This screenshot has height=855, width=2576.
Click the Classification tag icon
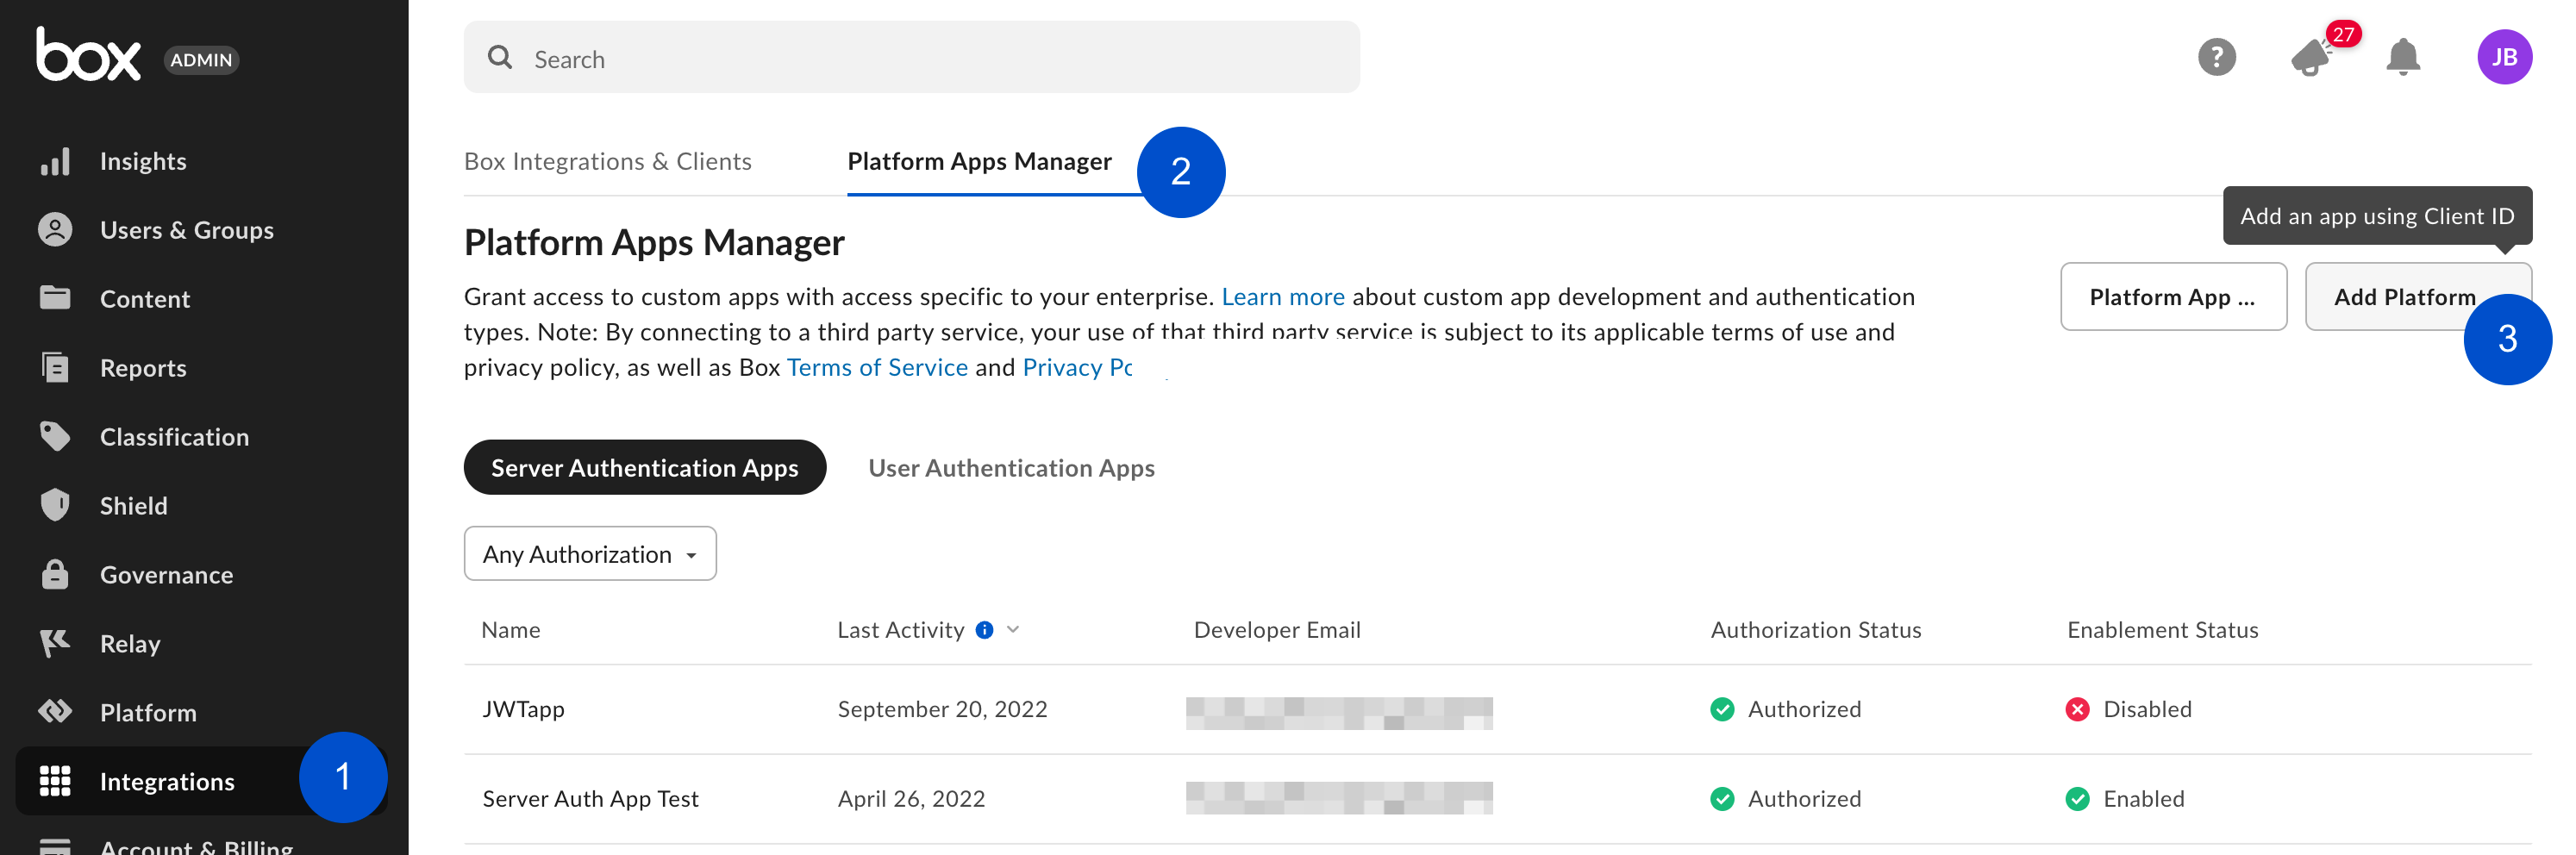55,436
